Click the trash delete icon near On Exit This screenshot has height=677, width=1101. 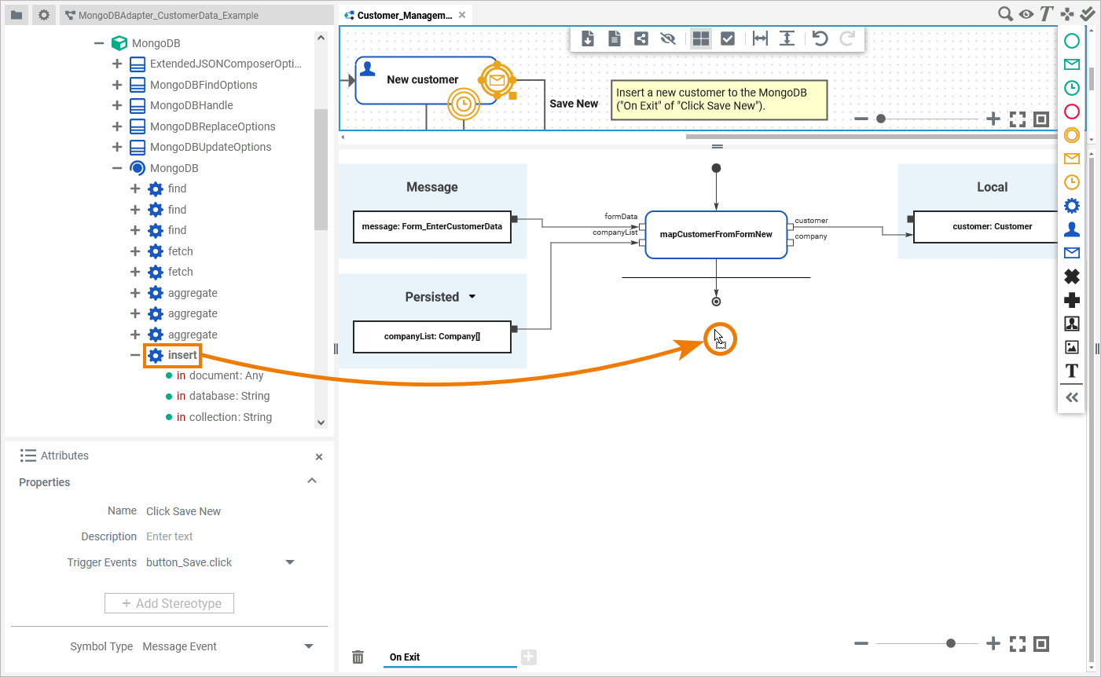[x=358, y=657]
